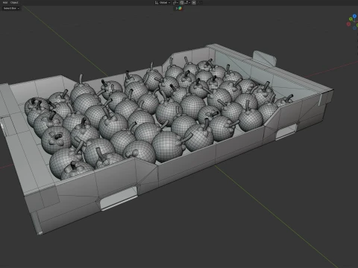Toggle proportional editing in header
Viewport: 358px width, 268px height.
[x=194, y=2]
